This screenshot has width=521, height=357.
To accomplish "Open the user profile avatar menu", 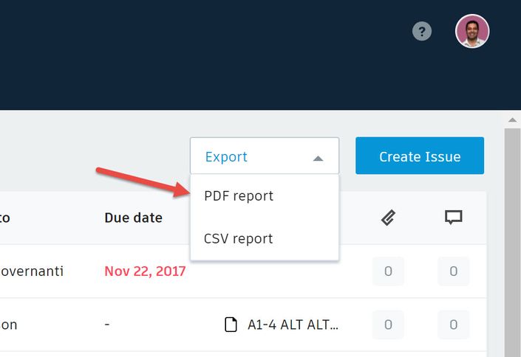I will click(472, 32).
